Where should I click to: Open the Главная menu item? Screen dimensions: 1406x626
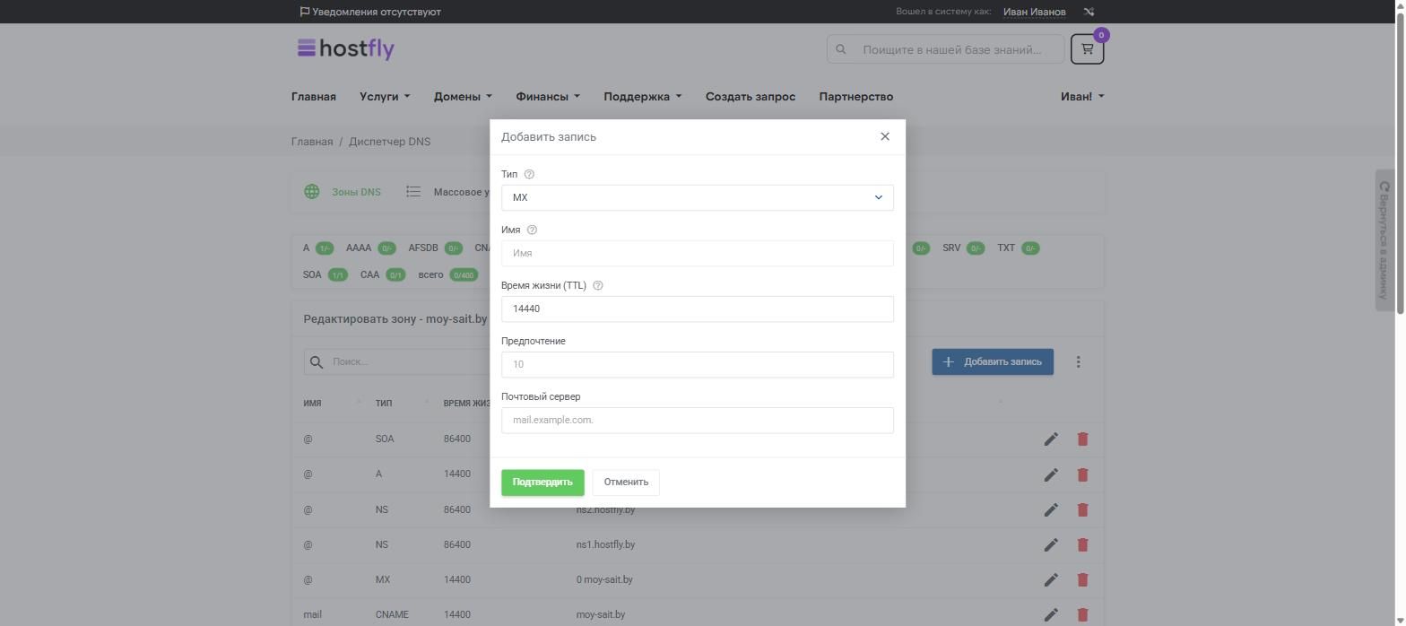(x=314, y=97)
